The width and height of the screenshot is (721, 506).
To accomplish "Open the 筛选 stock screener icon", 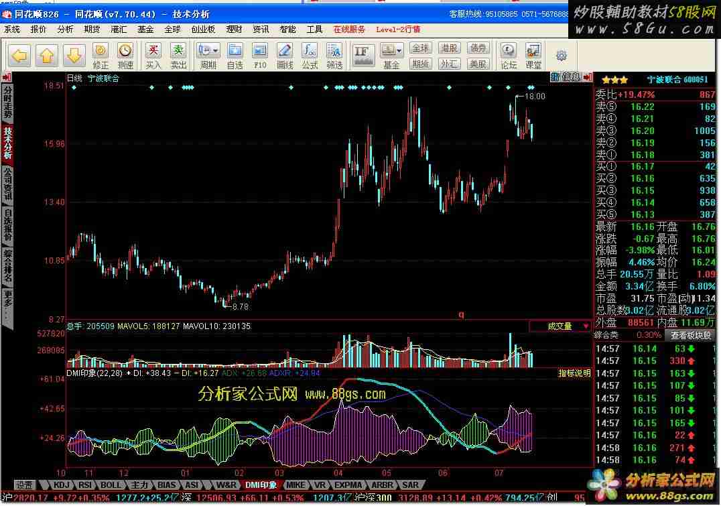I will tap(334, 56).
